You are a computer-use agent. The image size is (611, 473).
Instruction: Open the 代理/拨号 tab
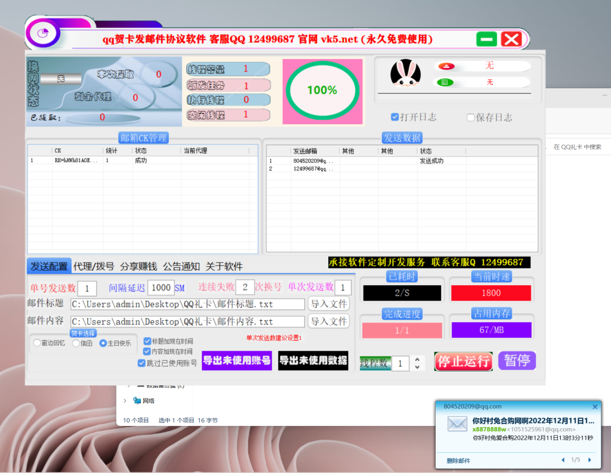pos(94,266)
